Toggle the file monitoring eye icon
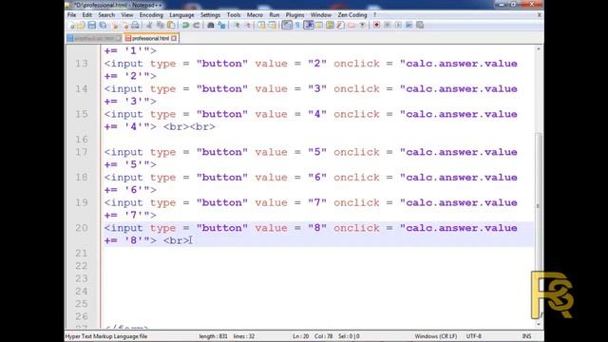Image resolution: width=608 pixels, height=342 pixels. pyautogui.click(x=363, y=26)
